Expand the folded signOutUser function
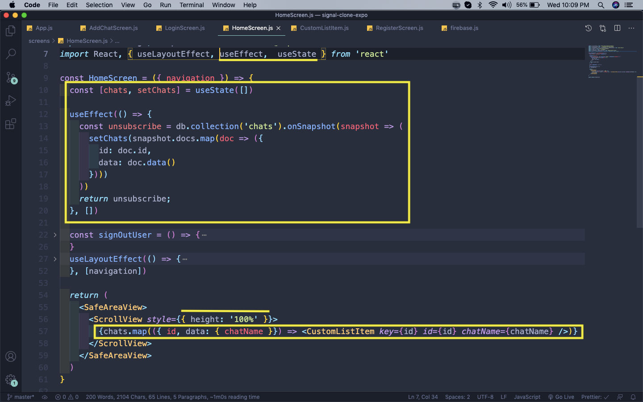Viewport: 643px width, 402px height. pyautogui.click(x=55, y=235)
